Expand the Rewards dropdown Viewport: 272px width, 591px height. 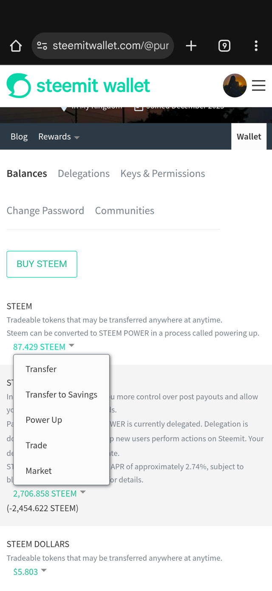pyautogui.click(x=59, y=137)
